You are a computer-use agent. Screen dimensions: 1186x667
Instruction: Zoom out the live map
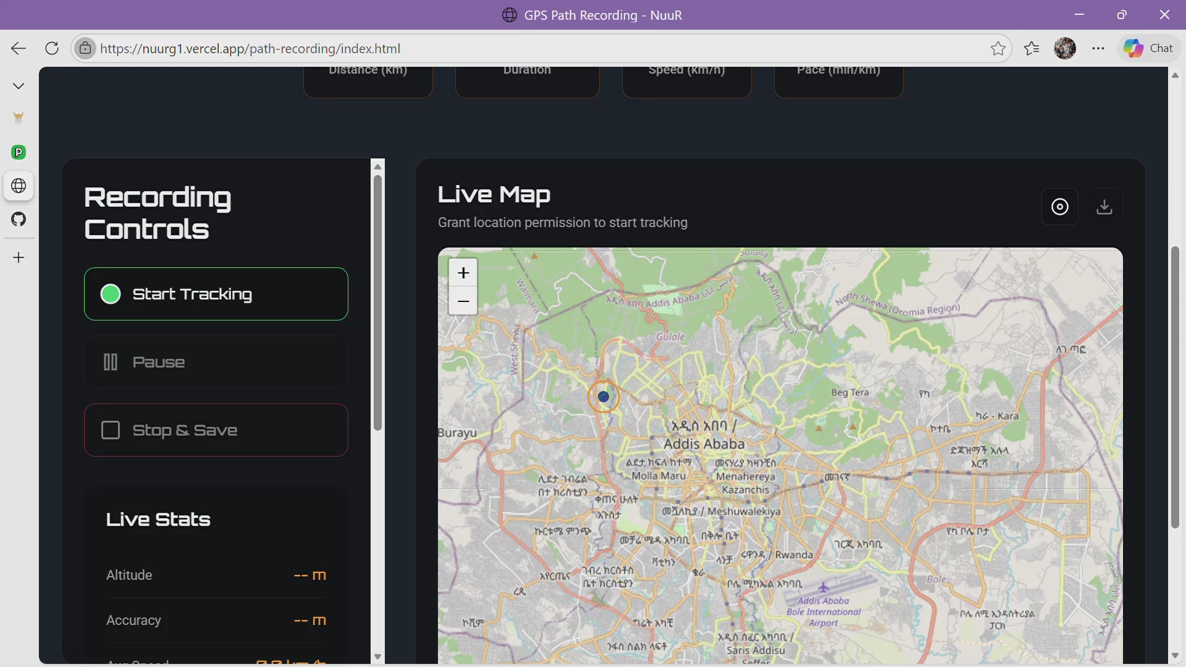coord(463,301)
